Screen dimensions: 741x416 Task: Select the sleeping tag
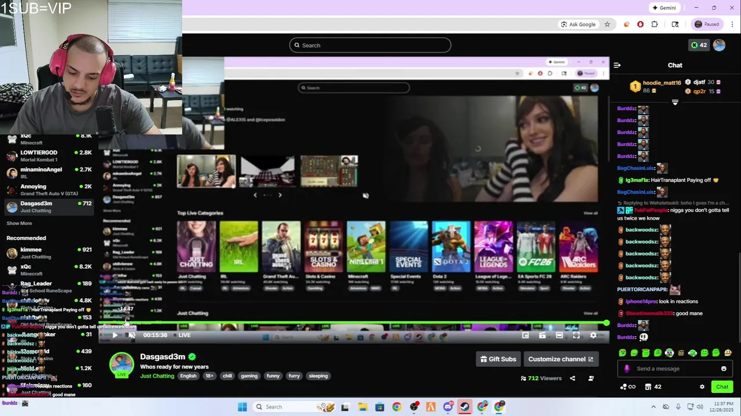click(x=318, y=376)
